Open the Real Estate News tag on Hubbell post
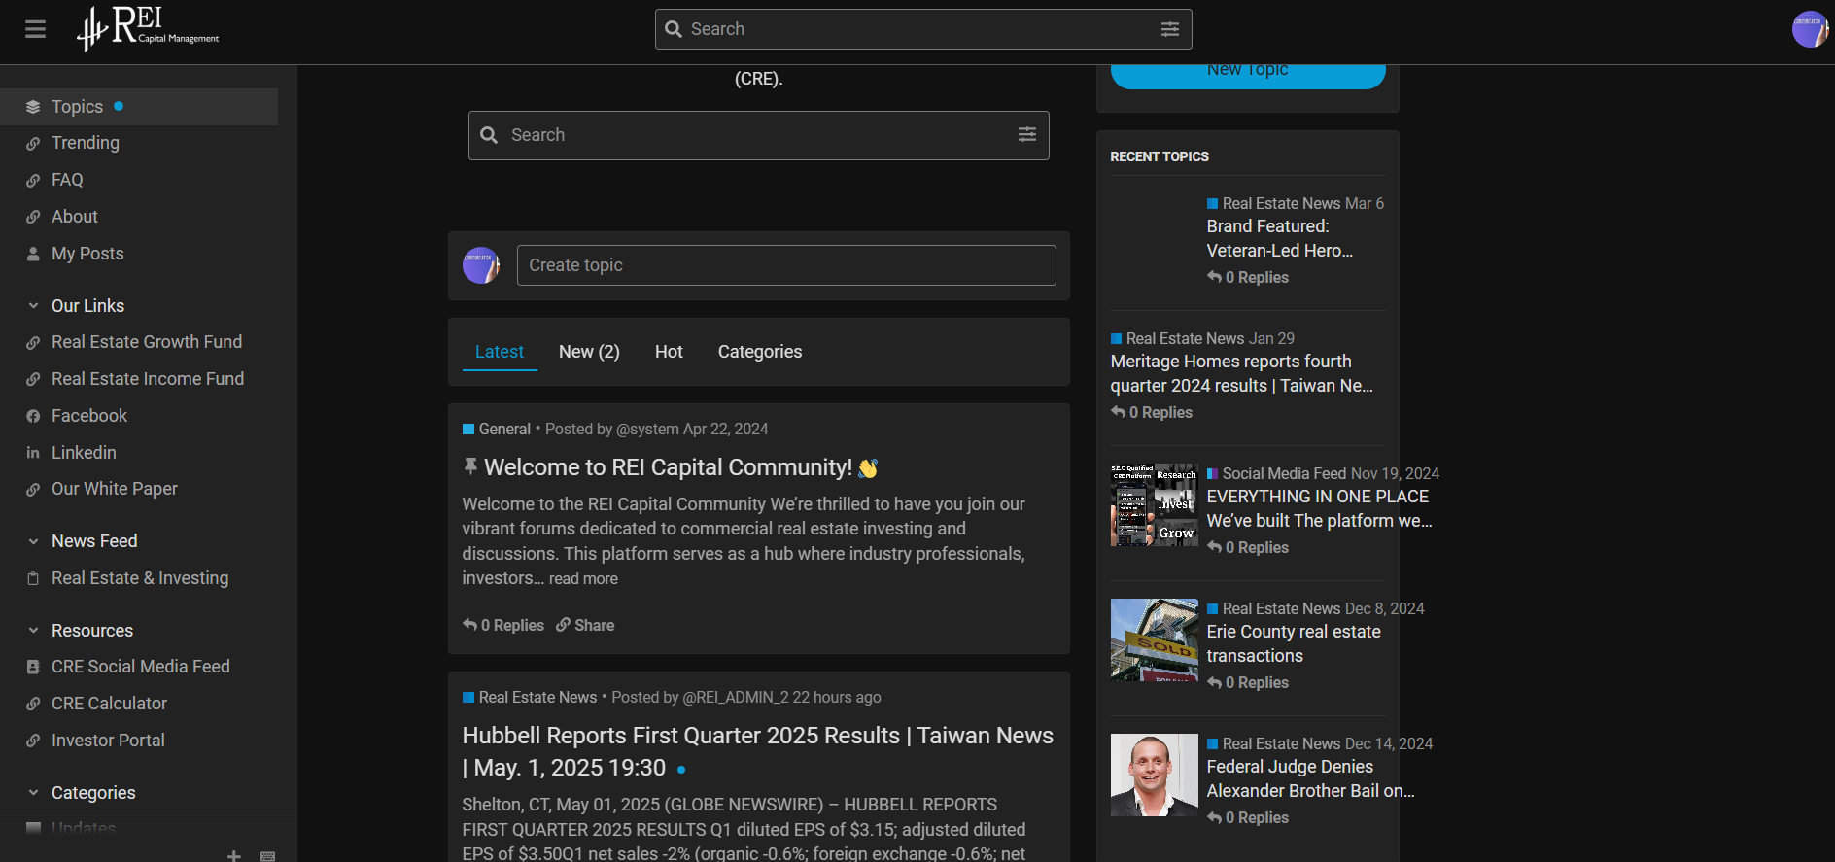 [530, 697]
